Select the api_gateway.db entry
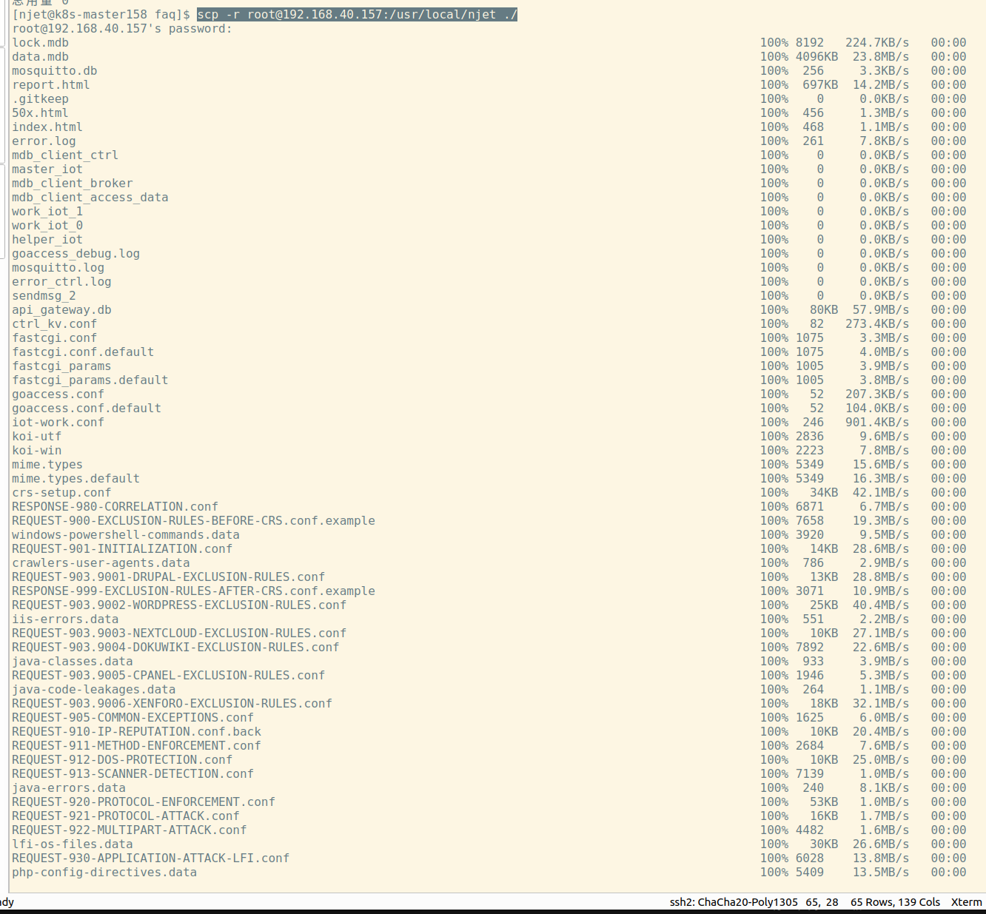 click(62, 310)
